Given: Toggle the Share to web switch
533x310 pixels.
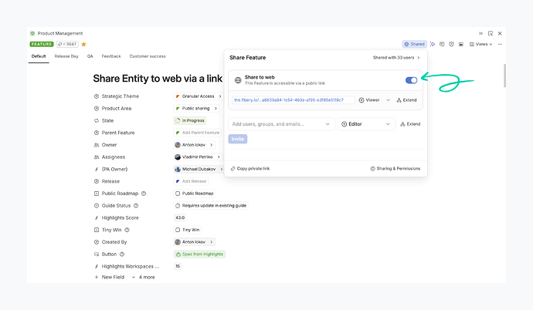Looking at the screenshot, I should pos(411,80).
